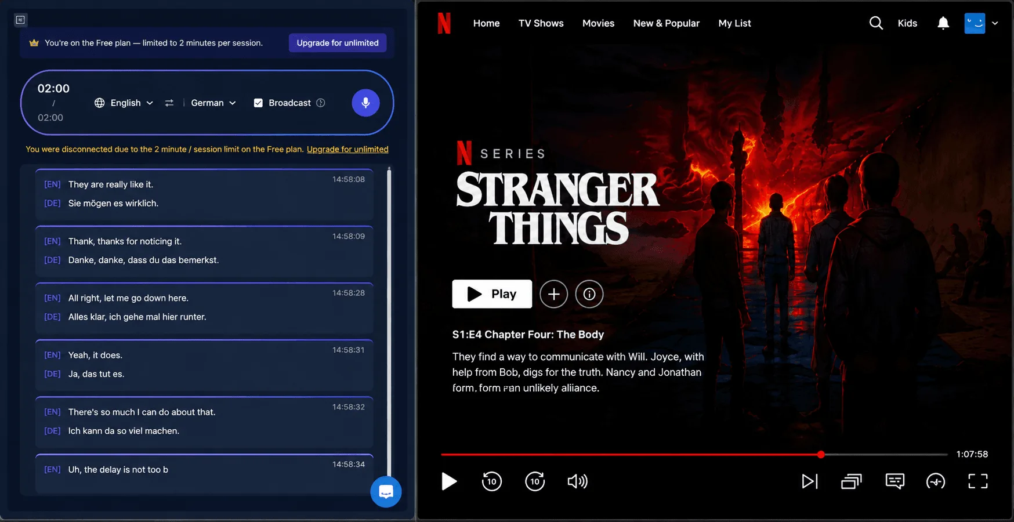
Task: Click the red progress scrubber knob
Action: tap(821, 455)
